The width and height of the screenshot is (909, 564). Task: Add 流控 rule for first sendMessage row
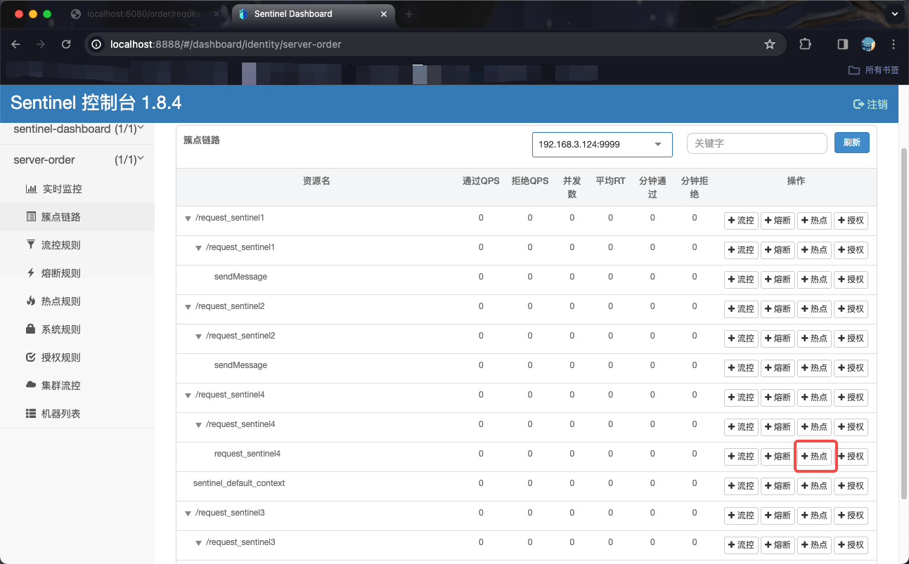[x=741, y=280]
